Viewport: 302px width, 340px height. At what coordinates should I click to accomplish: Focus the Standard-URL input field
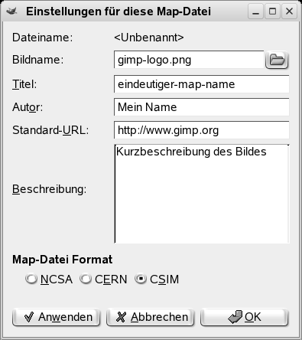click(202, 130)
